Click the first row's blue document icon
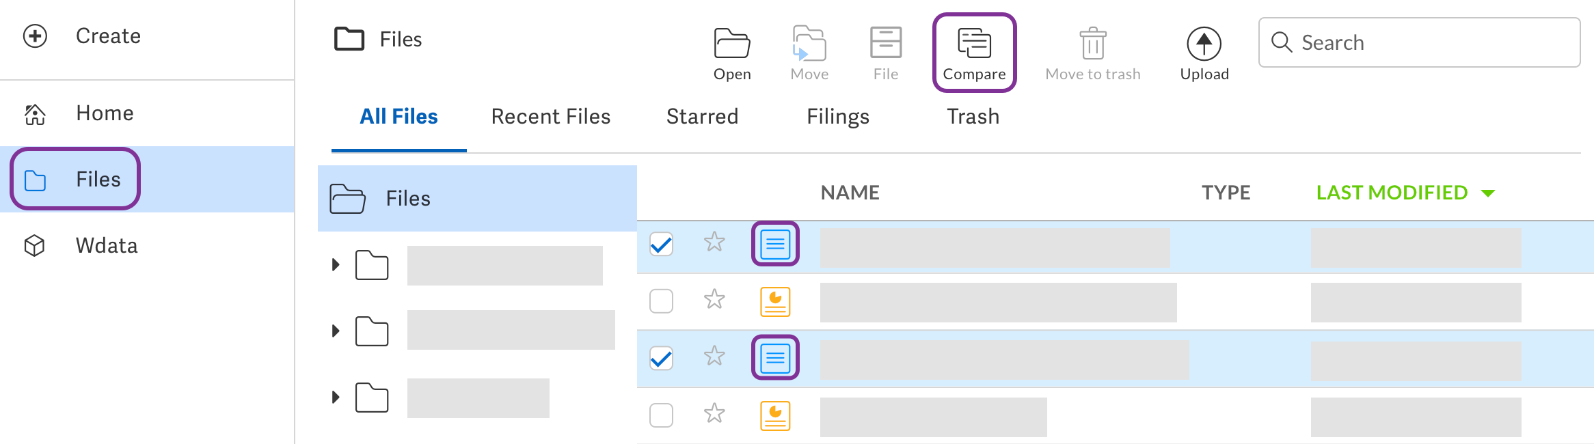The image size is (1594, 444). click(775, 244)
